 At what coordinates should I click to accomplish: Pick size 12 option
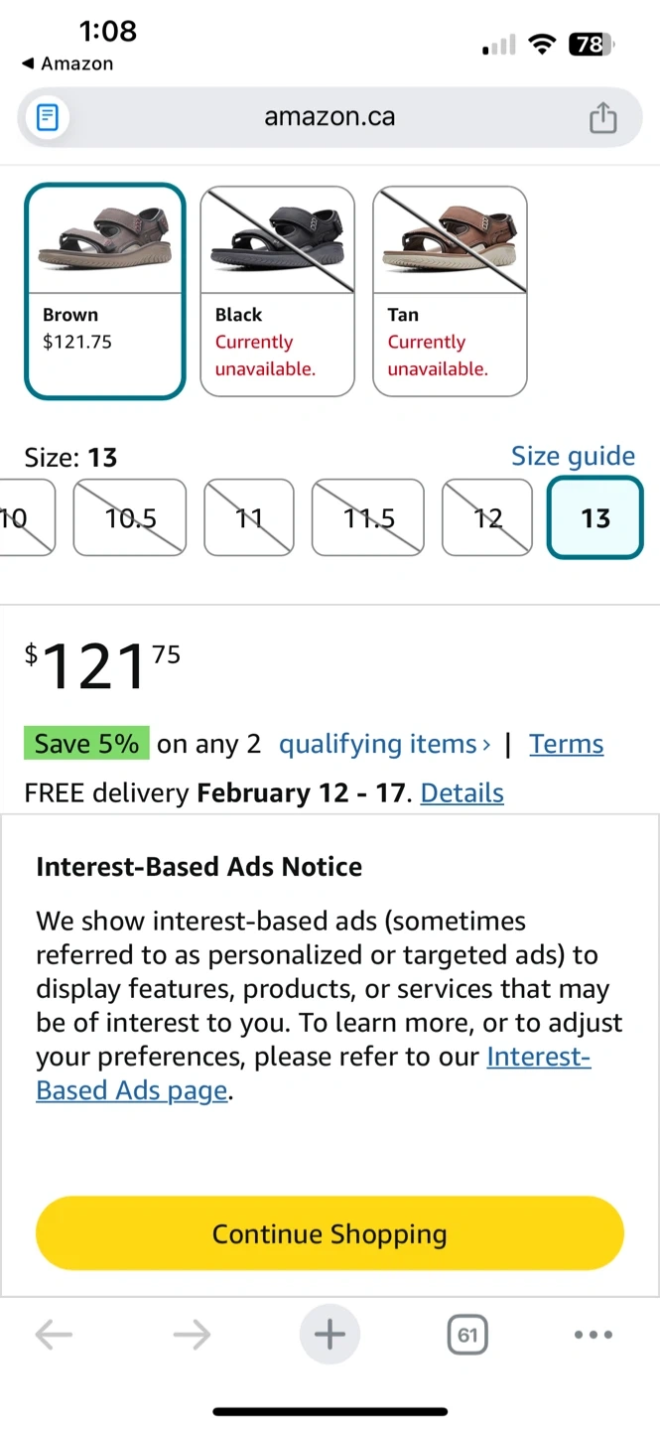(487, 518)
